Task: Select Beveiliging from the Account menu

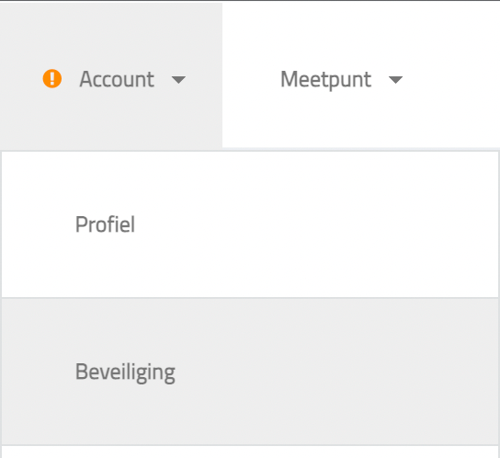Action: [250, 372]
